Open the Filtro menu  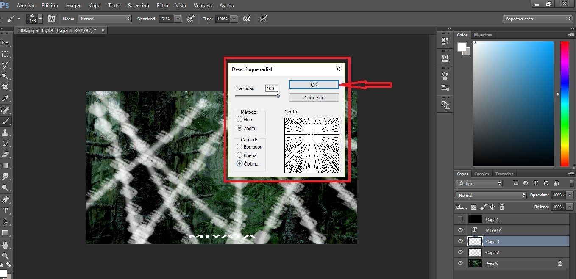(x=162, y=6)
